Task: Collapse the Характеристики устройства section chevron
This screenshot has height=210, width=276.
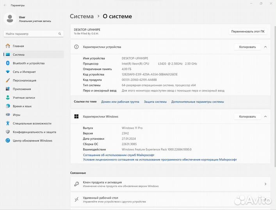Action: point(265,47)
